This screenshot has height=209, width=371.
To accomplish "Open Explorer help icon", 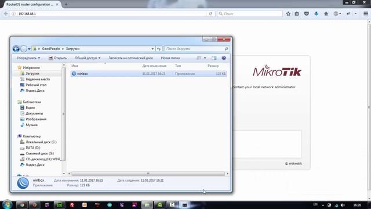I will (224, 58).
